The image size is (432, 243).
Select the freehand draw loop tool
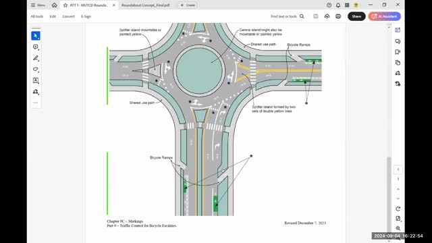tap(36, 69)
